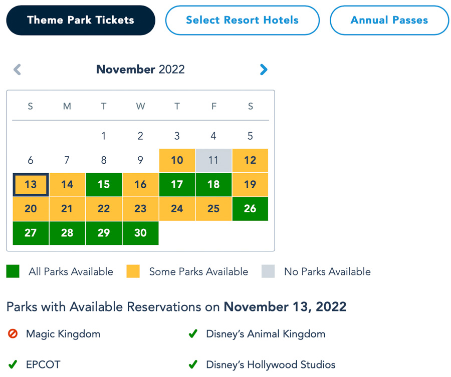Click yellow Some Parks Available legend swatch

click(133, 272)
